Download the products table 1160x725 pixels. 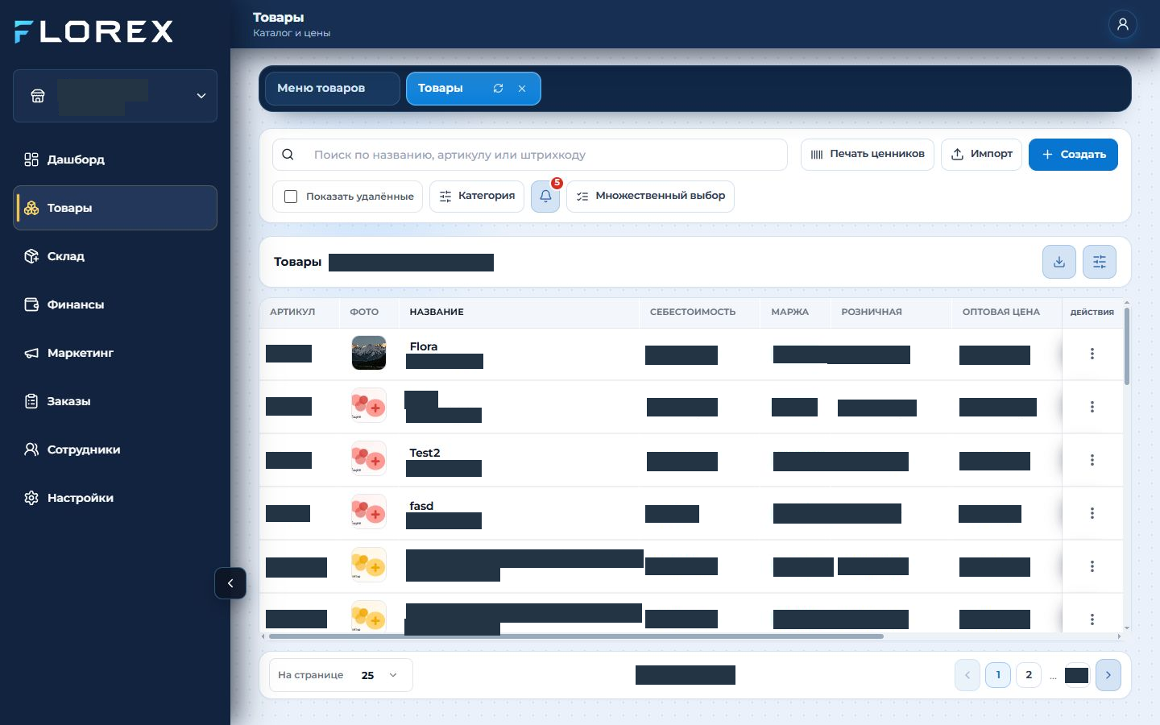1059,262
